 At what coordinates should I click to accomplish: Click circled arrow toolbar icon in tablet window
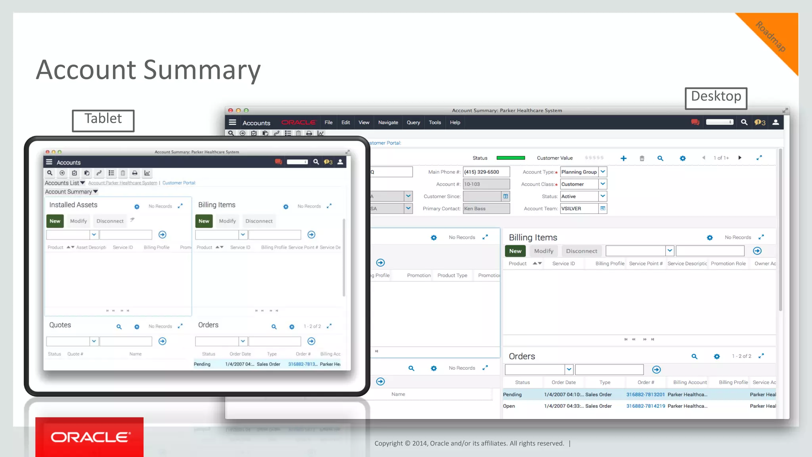(x=62, y=173)
